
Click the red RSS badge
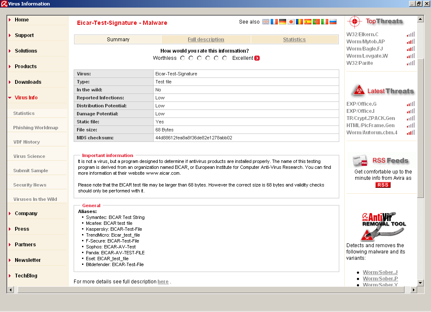tap(383, 185)
